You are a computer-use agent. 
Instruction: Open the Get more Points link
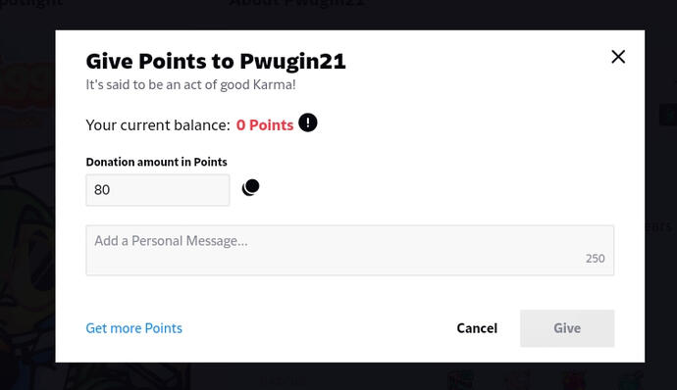(133, 328)
